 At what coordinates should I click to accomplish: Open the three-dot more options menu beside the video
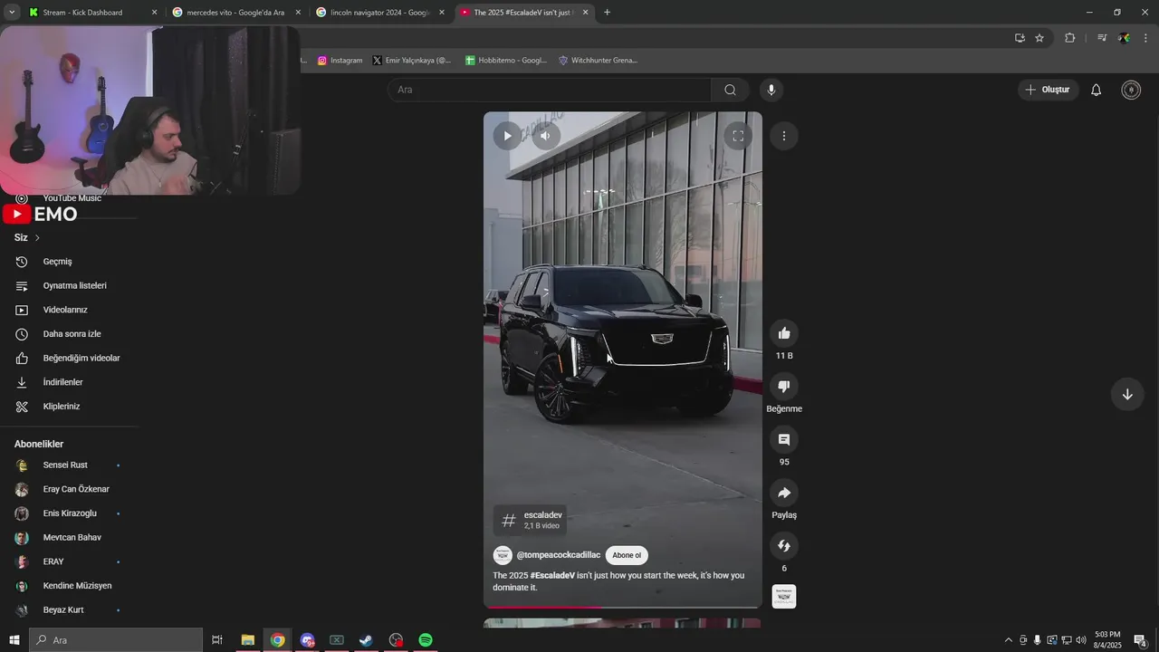point(784,136)
